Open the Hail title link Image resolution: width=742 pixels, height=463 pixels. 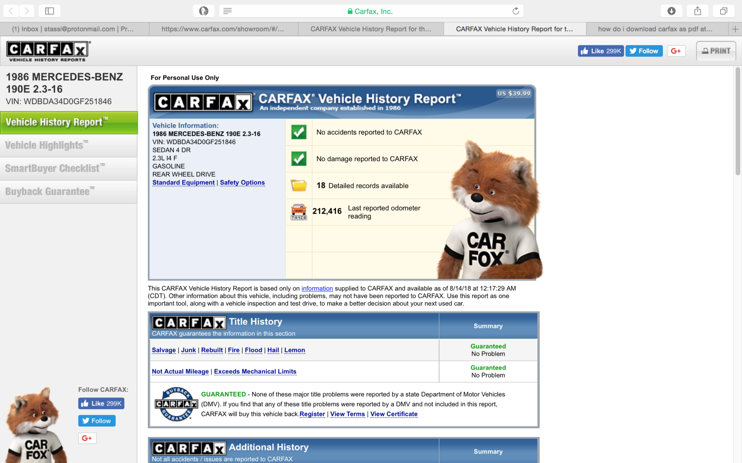click(x=273, y=350)
